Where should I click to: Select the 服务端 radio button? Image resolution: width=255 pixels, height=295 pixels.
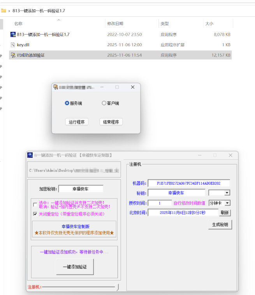coord(67,103)
